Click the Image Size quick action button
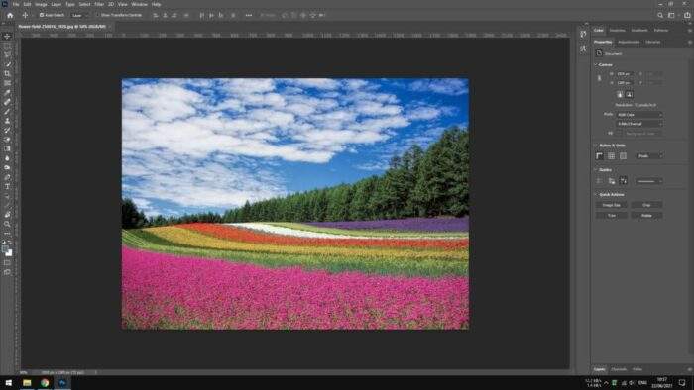Image resolution: width=694 pixels, height=390 pixels. [612, 205]
